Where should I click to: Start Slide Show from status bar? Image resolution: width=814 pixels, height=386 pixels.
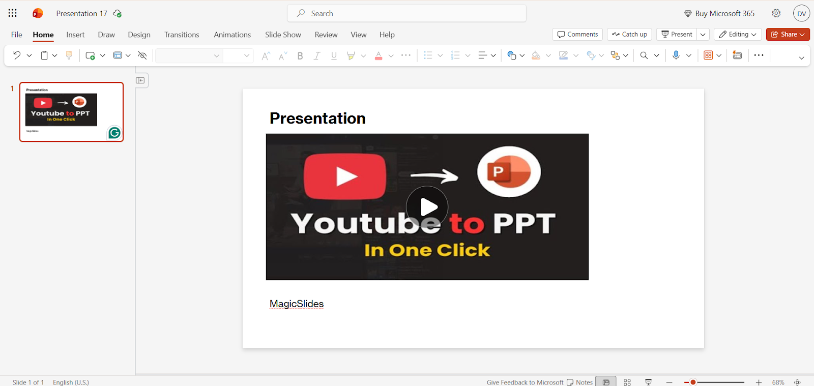pyautogui.click(x=649, y=382)
